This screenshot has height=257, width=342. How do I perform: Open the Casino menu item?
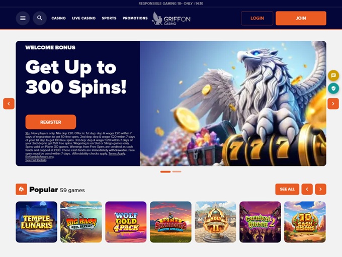[x=58, y=18]
